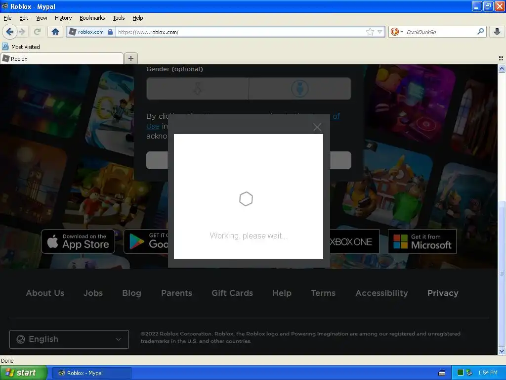This screenshot has height=380, width=506.
Task: Open the Tools menu
Action: click(x=119, y=18)
